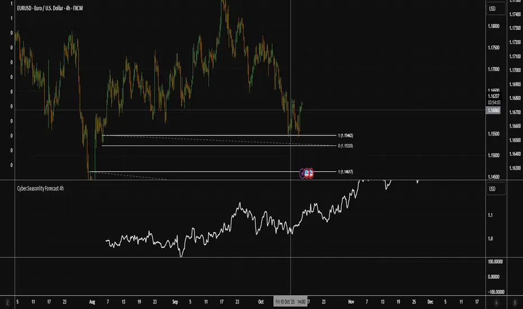Open the purple lightning event marker
Viewport: 523px width, 309px height.
click(302, 174)
